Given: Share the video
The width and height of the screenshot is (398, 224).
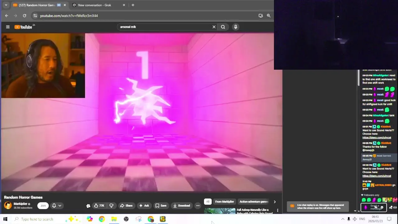Looking at the screenshot, I should [x=126, y=206].
